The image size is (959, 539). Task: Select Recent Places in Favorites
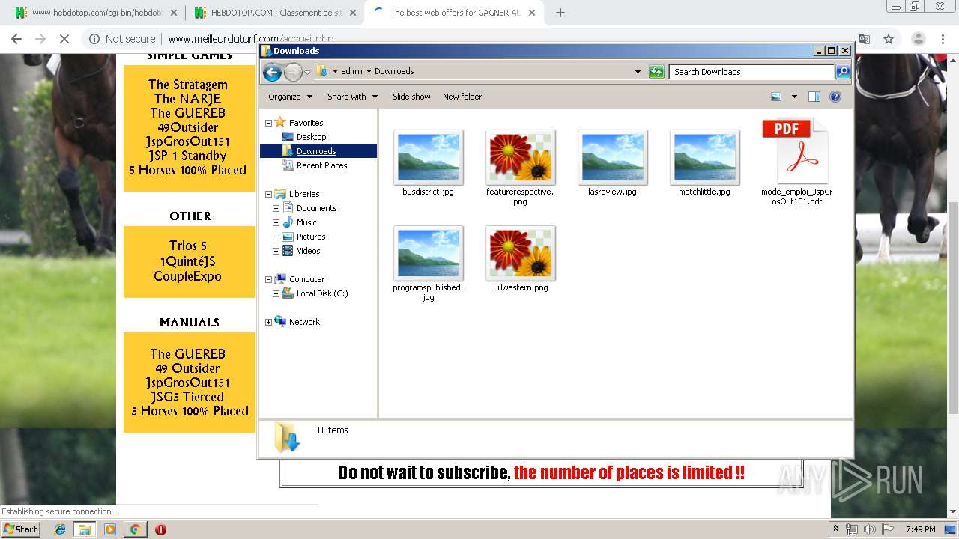pos(321,165)
